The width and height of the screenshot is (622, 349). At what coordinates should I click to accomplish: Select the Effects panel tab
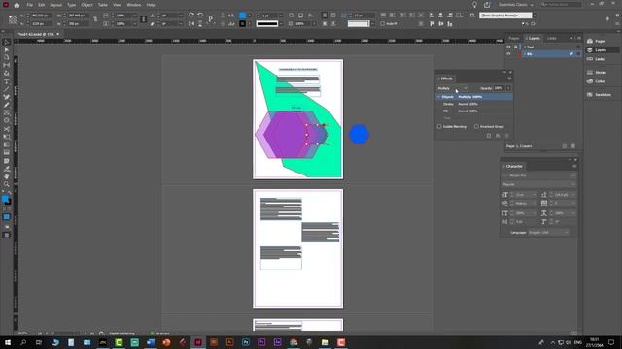point(446,79)
